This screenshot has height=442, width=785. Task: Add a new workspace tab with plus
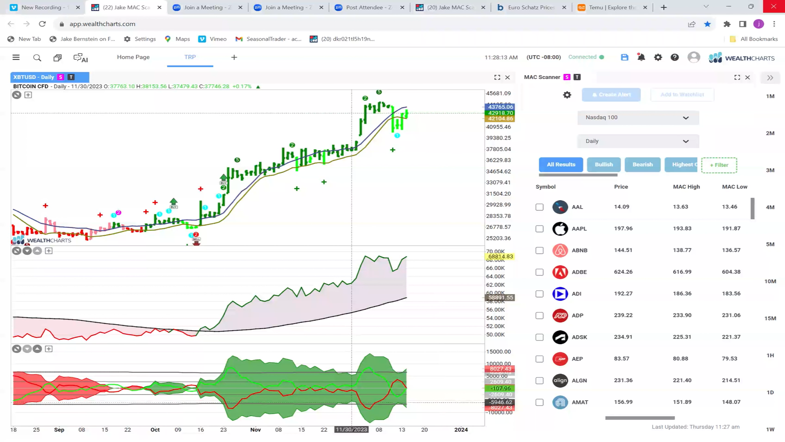coord(234,57)
